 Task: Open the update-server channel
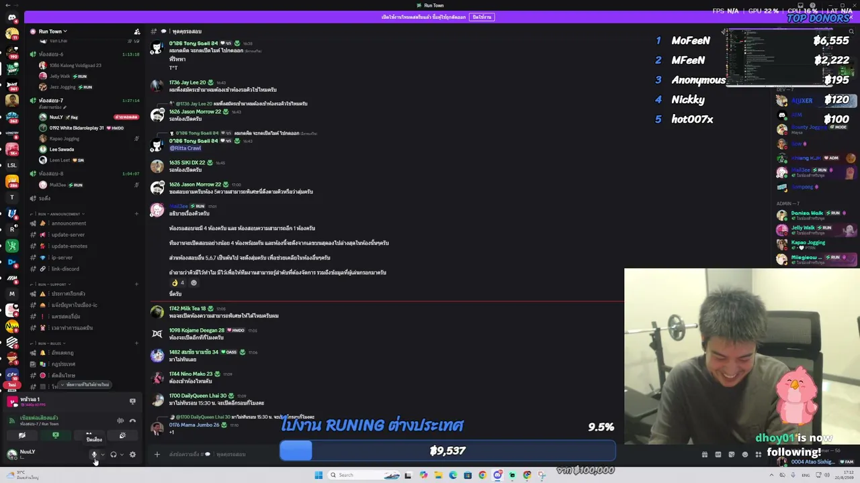(x=68, y=235)
